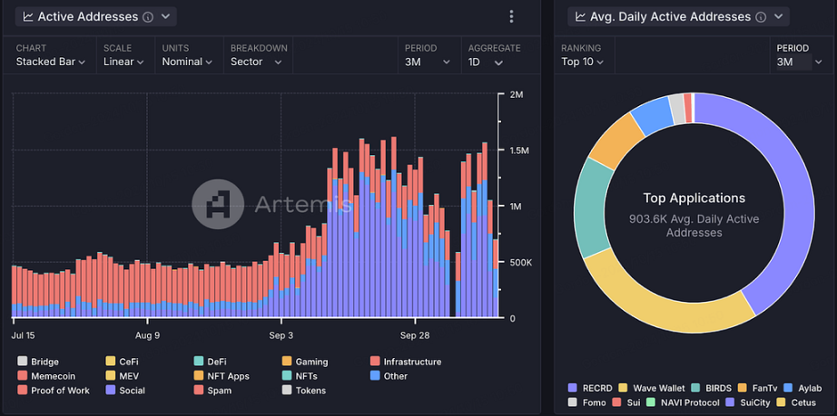The image size is (837, 416).
Task: Click the Active Addresses info icon
Action: [148, 17]
